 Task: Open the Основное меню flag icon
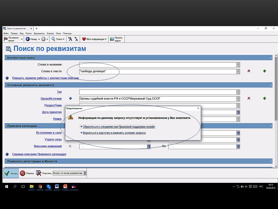coord(6,39)
